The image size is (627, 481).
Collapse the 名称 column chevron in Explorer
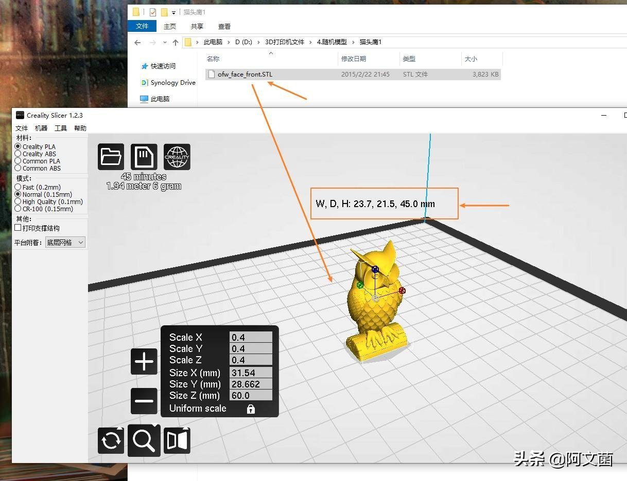click(x=271, y=53)
